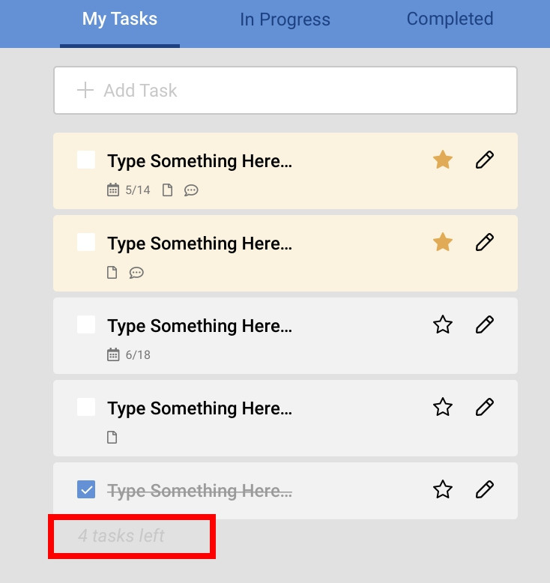Check the checkbox of 6/18 task
This screenshot has width=550, height=583.
(86, 324)
